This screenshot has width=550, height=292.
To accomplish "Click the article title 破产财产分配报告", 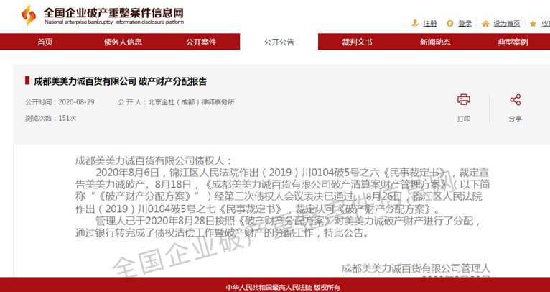I will (172, 81).
